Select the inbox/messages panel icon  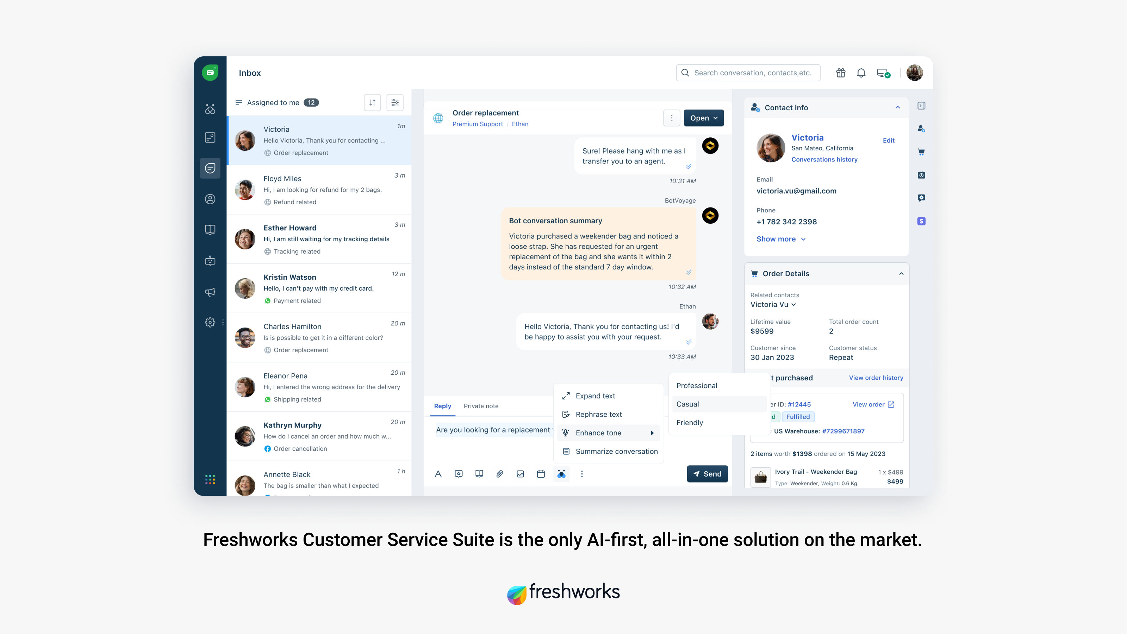[211, 168]
